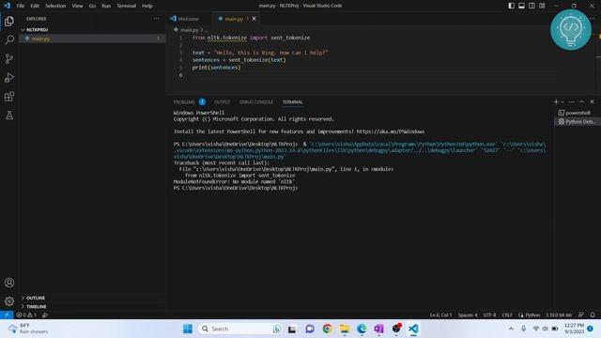Image resolution: width=601 pixels, height=338 pixels.
Task: Select the TERMINAL panel tab
Action: tap(292, 102)
